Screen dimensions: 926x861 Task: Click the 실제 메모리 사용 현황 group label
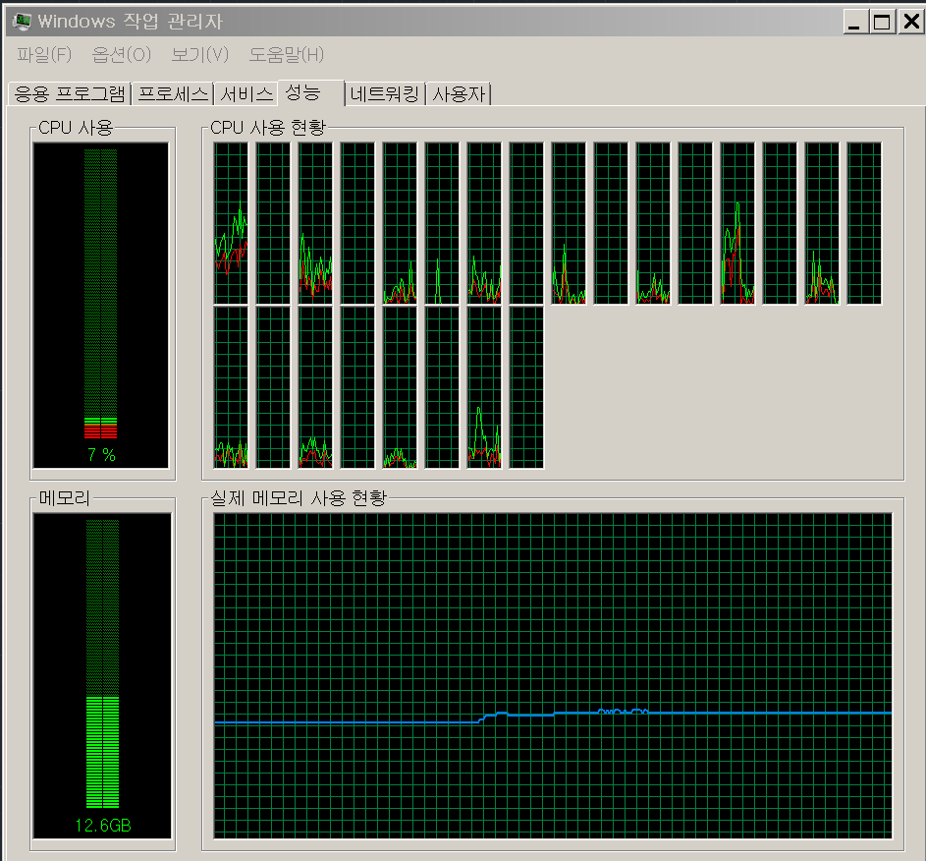pyautogui.click(x=299, y=498)
